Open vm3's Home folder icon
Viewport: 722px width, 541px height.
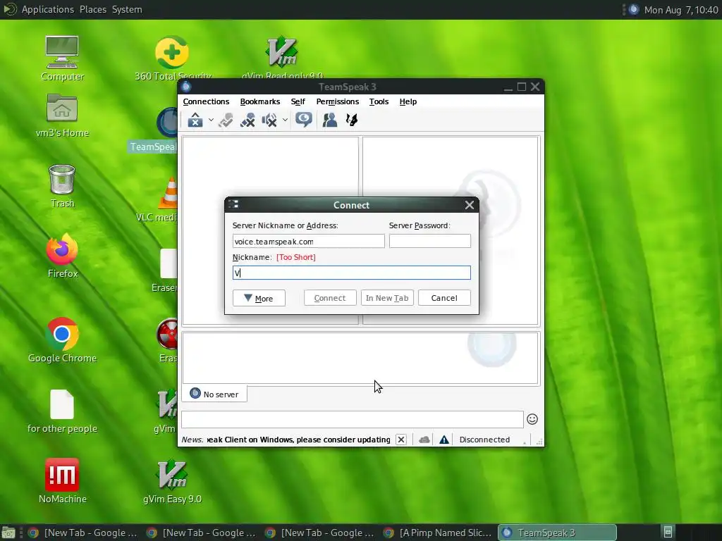coord(62,116)
